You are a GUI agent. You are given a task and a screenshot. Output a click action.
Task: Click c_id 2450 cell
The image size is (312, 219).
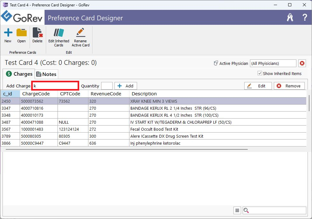tap(10, 101)
